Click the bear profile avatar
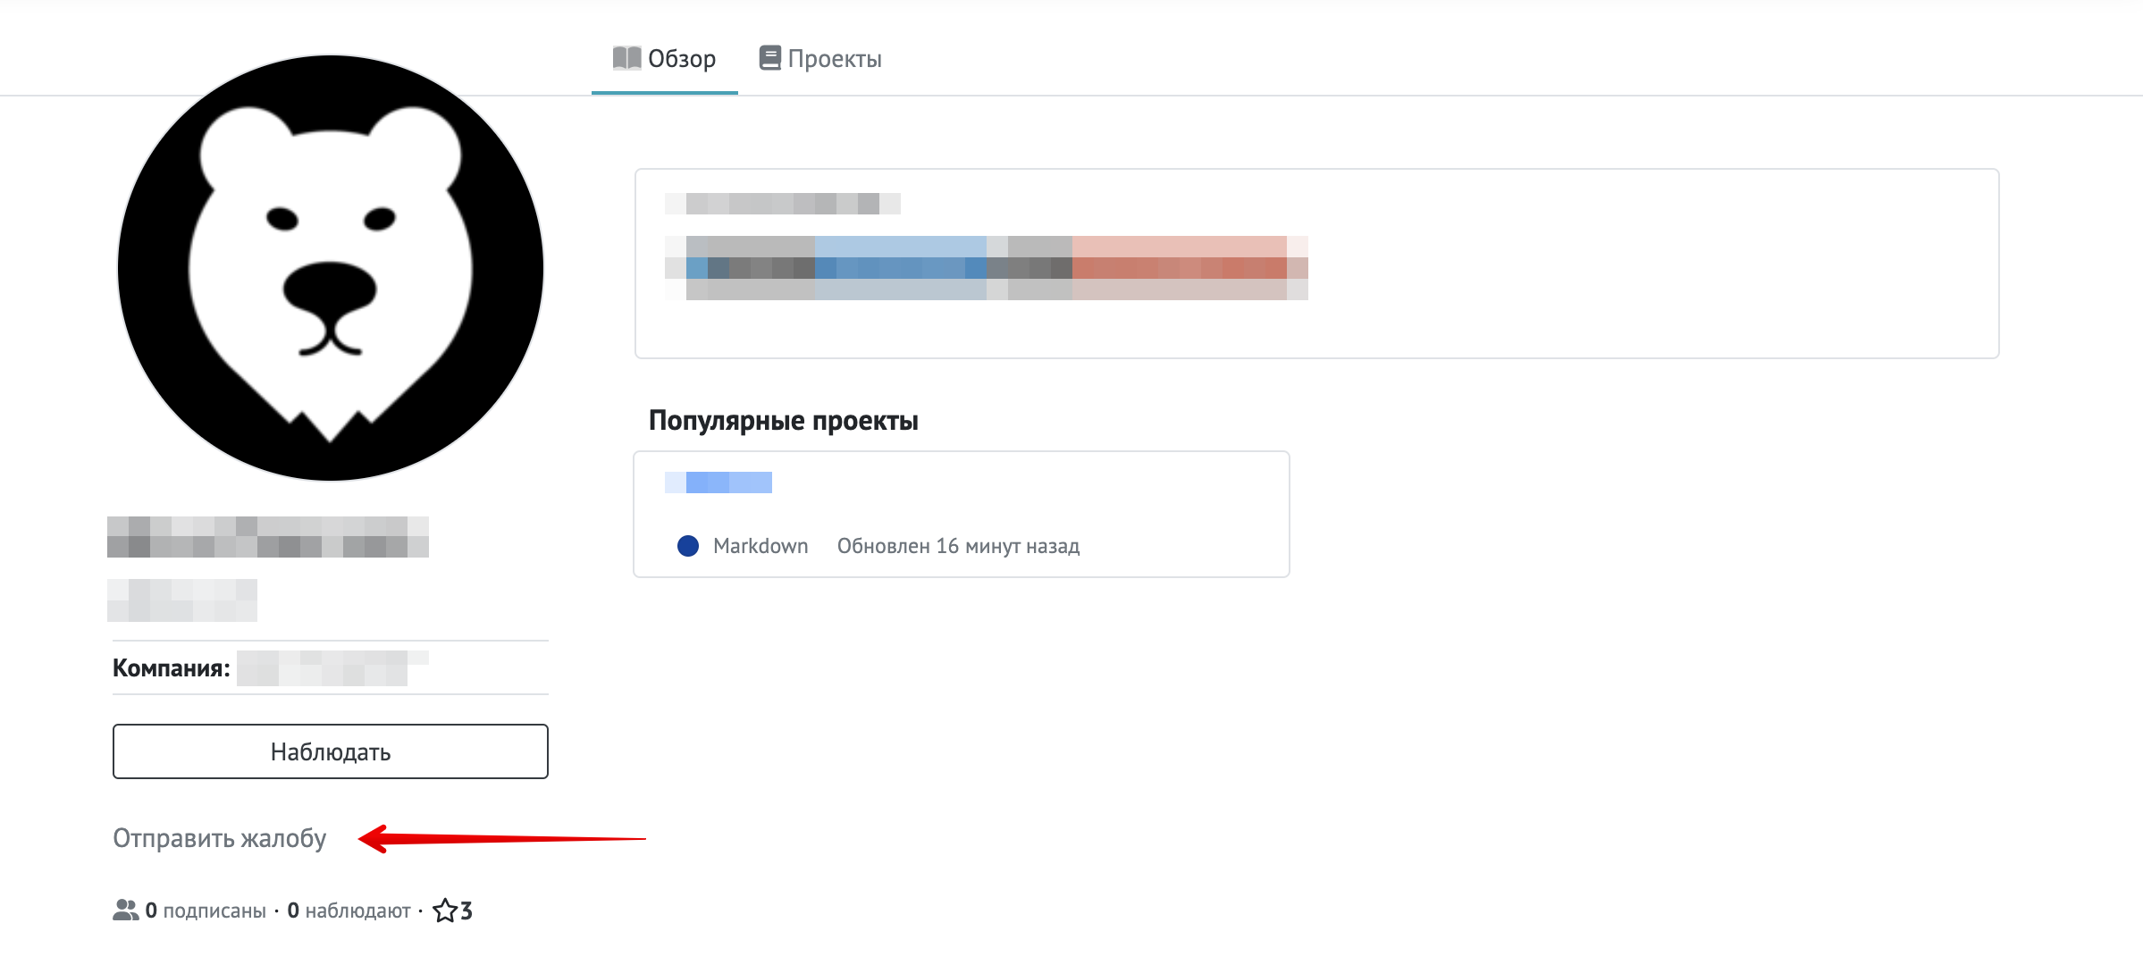 click(x=331, y=268)
